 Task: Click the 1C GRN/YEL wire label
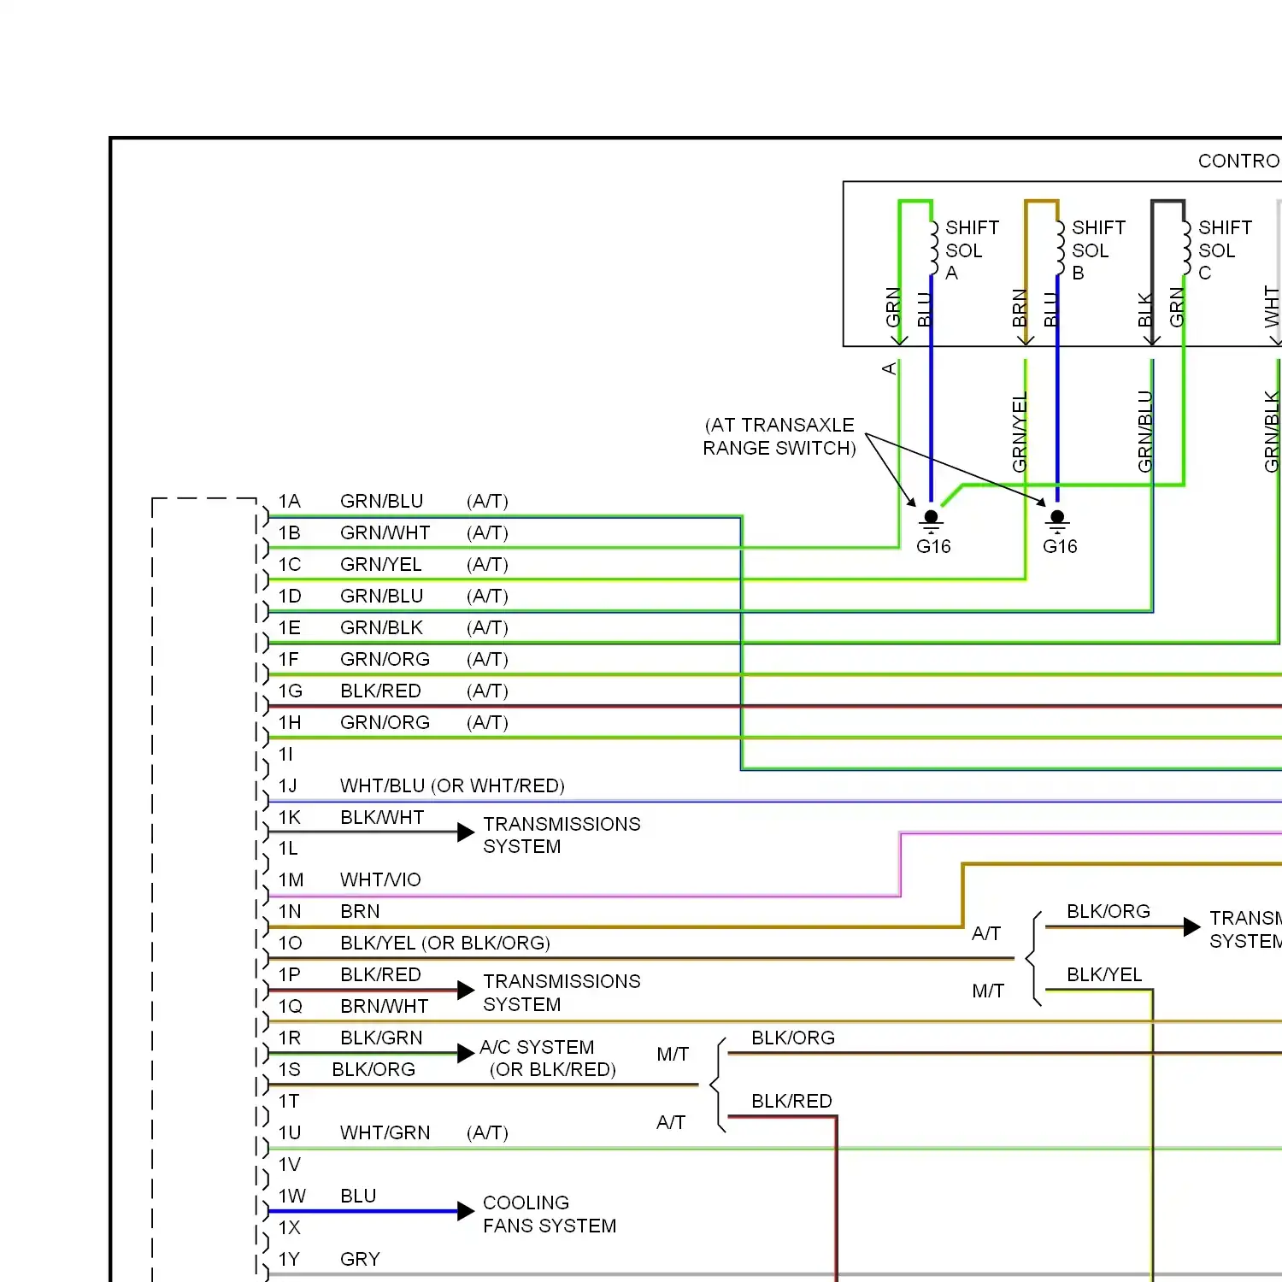tap(380, 565)
